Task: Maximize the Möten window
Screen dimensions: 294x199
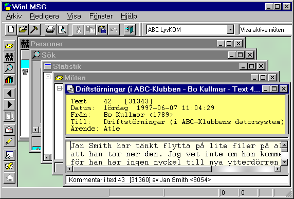Action: point(263,78)
